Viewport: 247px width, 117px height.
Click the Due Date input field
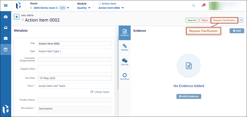(75, 78)
